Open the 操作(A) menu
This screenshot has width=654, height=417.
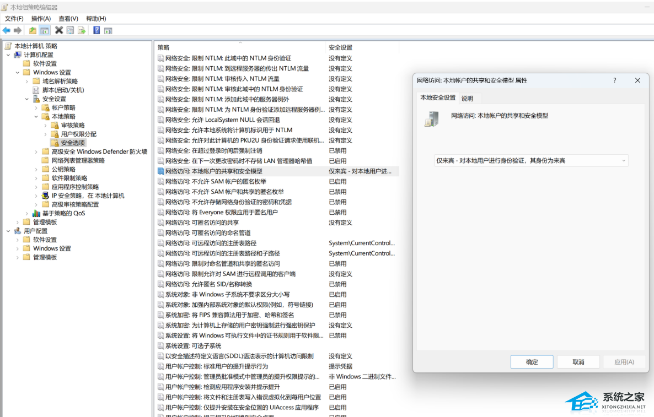(x=41, y=18)
